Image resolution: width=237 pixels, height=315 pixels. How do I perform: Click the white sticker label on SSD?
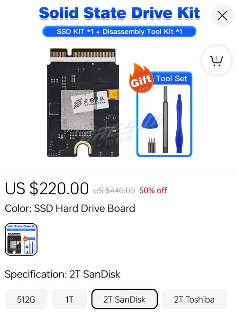pos(90,102)
